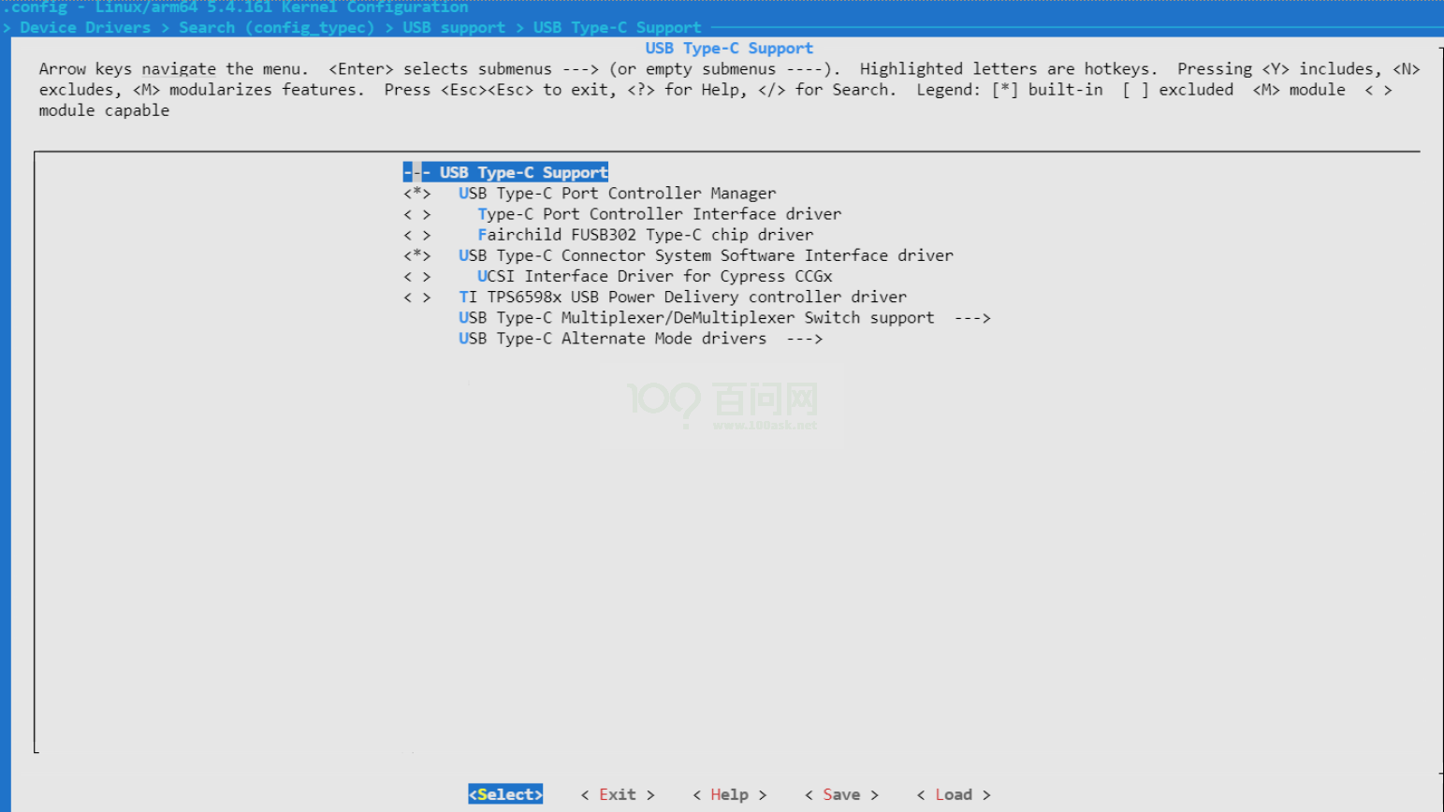Load a saved configuration file

click(x=953, y=794)
